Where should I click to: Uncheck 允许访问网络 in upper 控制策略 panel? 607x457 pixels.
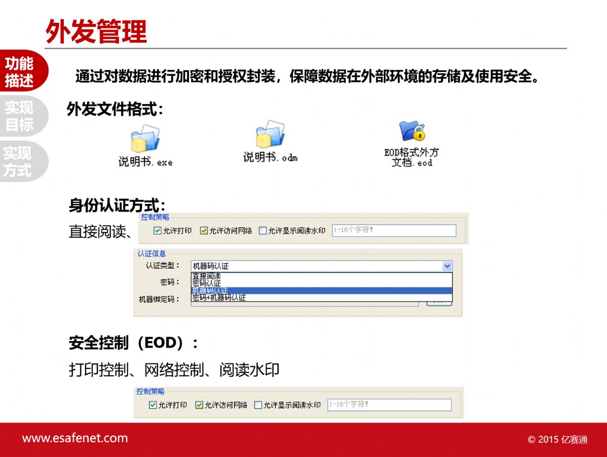(204, 231)
